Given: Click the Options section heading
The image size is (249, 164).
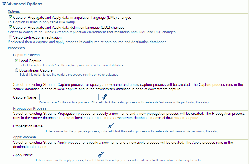Looking at the screenshot, I should point(14,12).
